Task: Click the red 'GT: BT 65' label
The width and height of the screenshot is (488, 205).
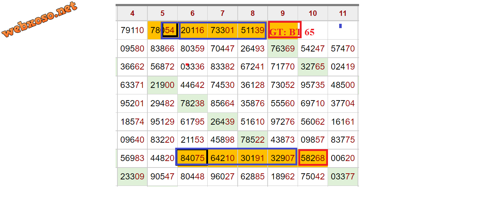Action: (x=292, y=32)
